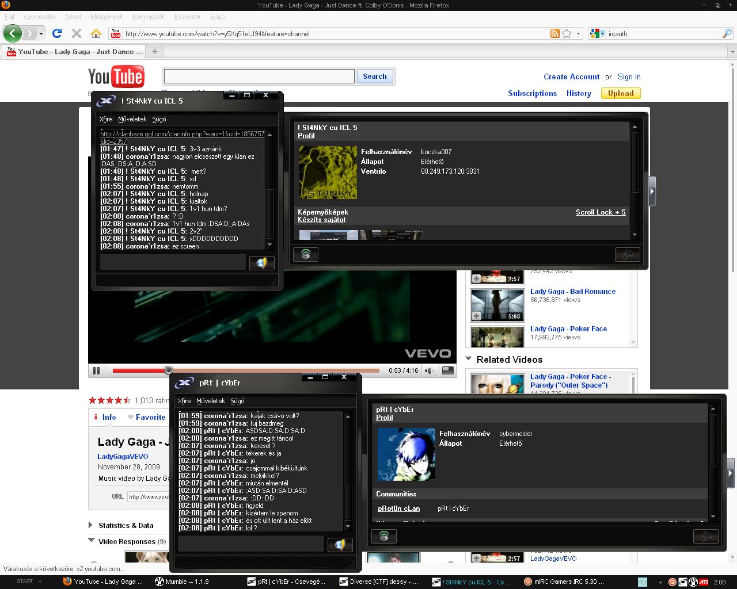Toggle fullscreen on the video player

[447, 371]
